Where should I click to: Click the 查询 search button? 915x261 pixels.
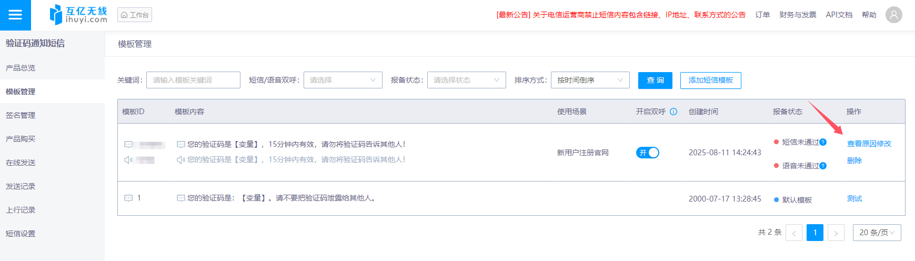coord(655,80)
